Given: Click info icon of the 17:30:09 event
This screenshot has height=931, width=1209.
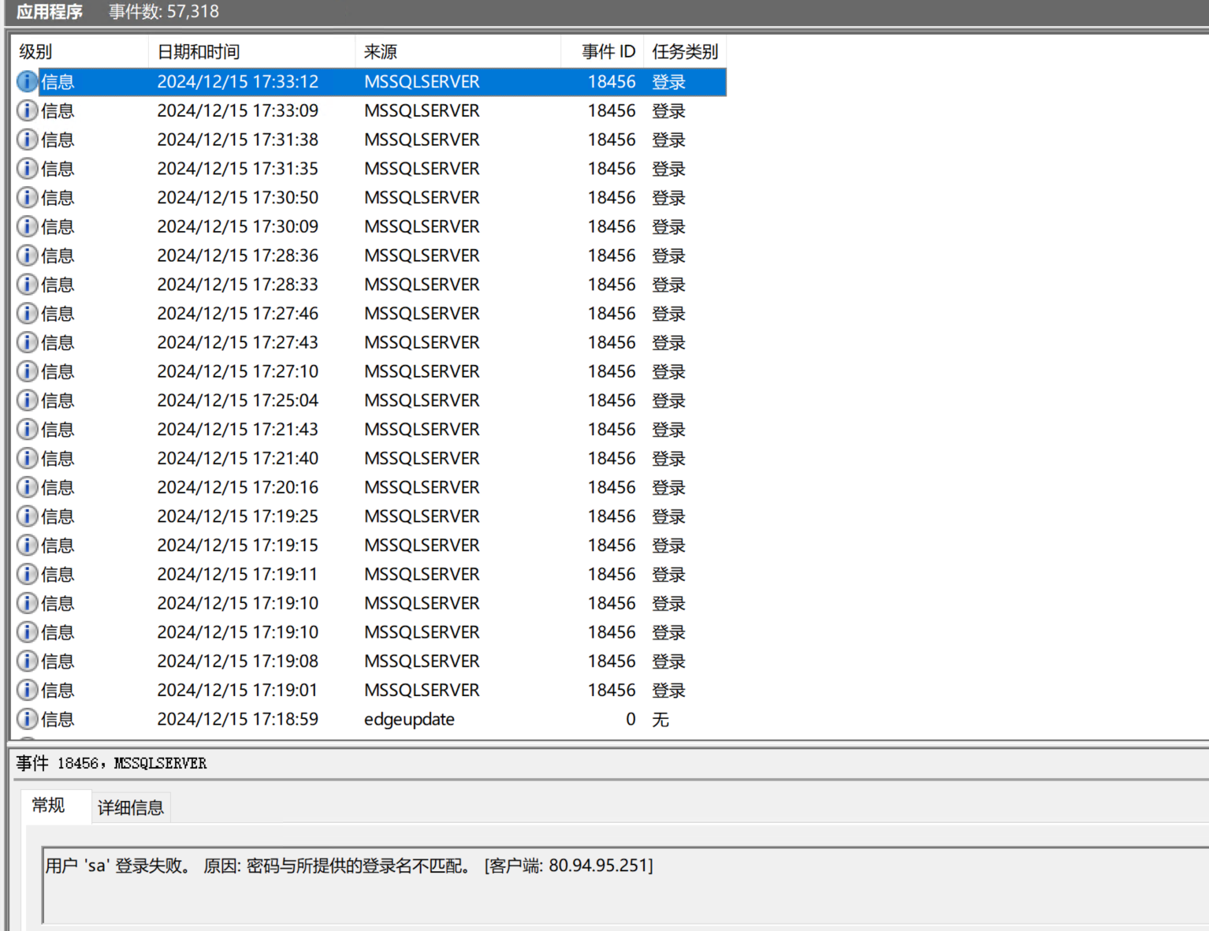Looking at the screenshot, I should (27, 227).
